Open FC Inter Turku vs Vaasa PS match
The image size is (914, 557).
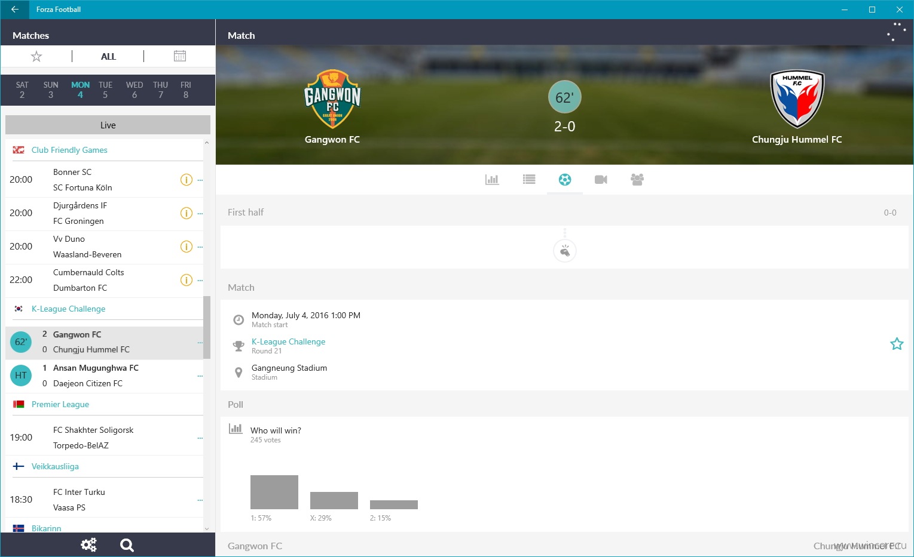tap(105, 500)
